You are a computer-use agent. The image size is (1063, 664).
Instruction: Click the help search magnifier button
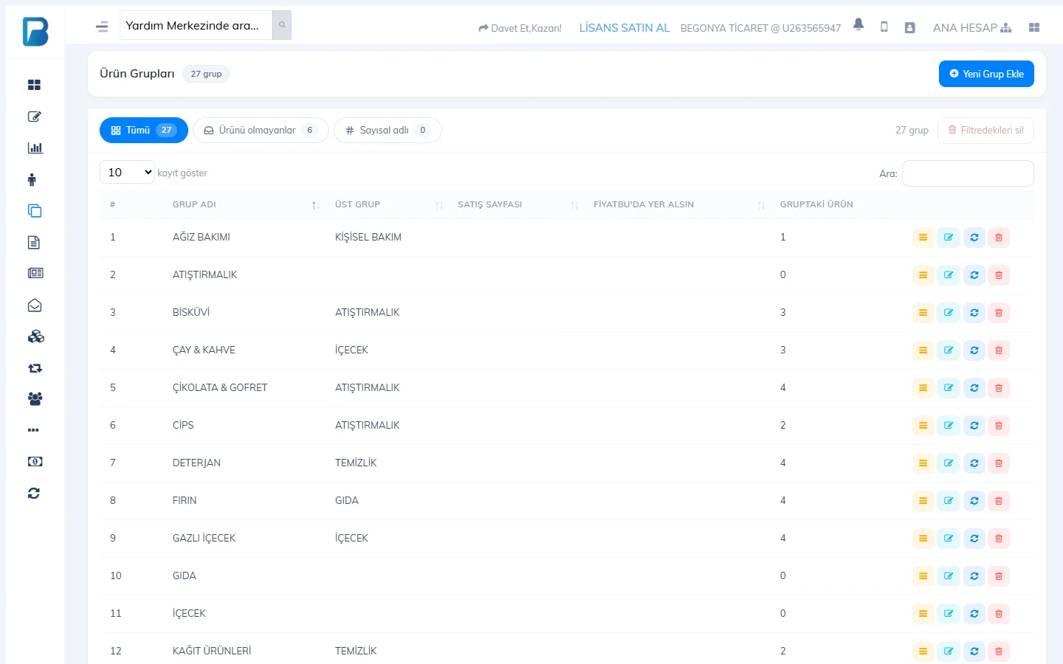[x=282, y=25]
